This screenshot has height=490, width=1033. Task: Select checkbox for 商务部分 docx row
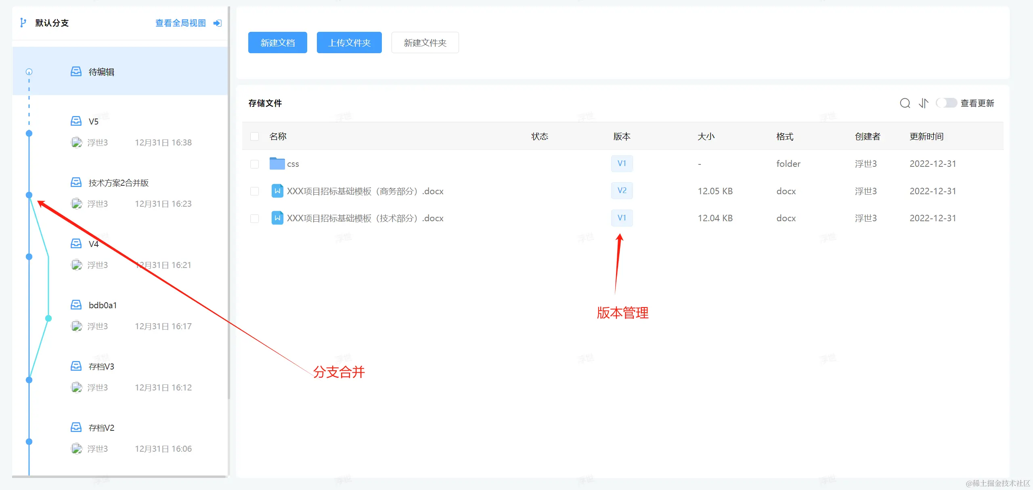point(254,191)
